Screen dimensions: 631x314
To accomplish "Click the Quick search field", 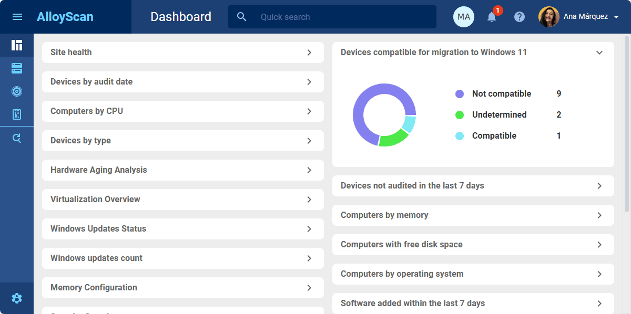I will coord(342,17).
